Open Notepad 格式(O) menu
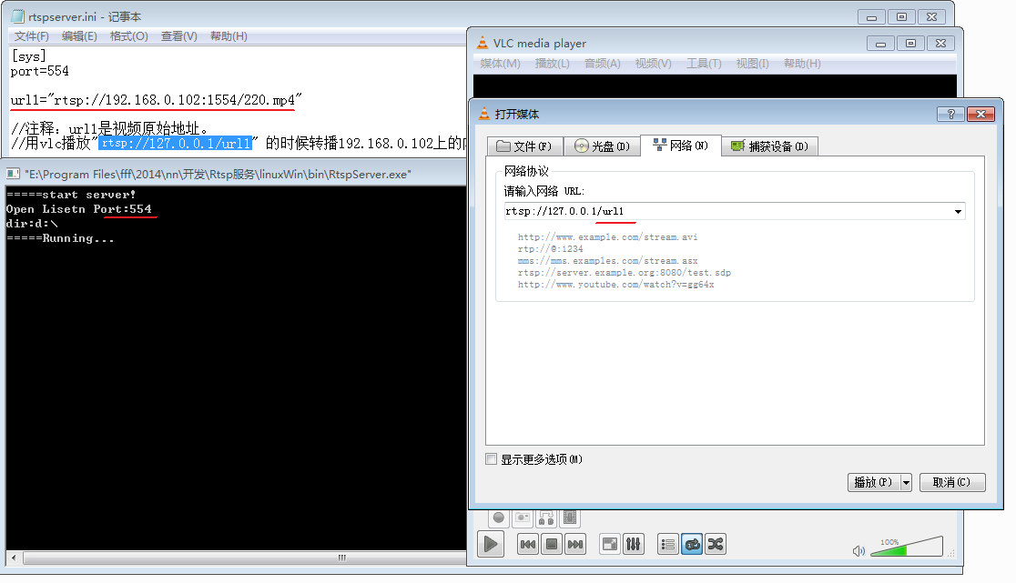 pos(129,36)
